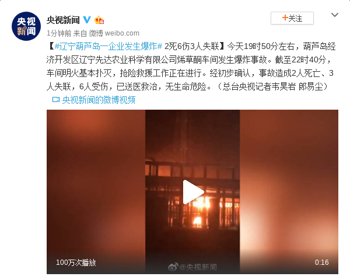Open the 央视新闻 account name link
The width and height of the screenshot is (350, 280).
tap(63, 20)
